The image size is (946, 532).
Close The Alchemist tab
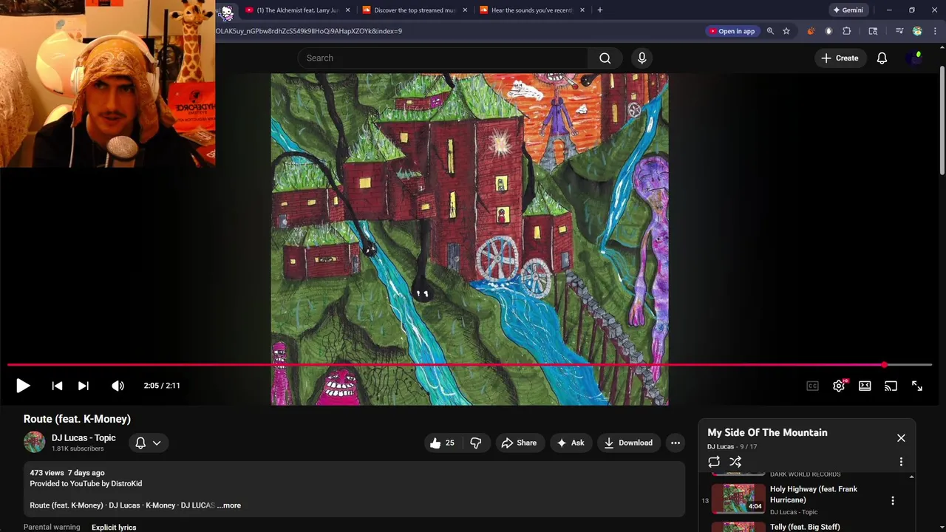(347, 10)
